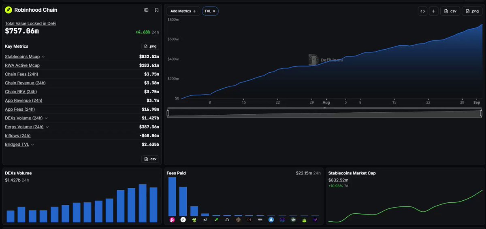
Task: Click the Aug label on chart axis
Action: (326, 103)
